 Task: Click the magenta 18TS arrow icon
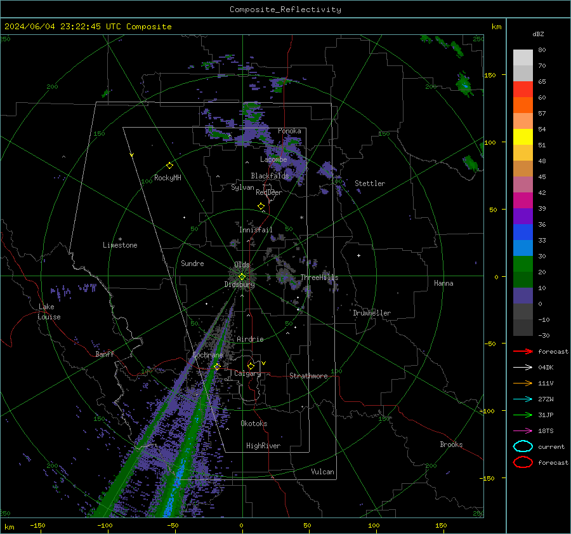coord(523,431)
